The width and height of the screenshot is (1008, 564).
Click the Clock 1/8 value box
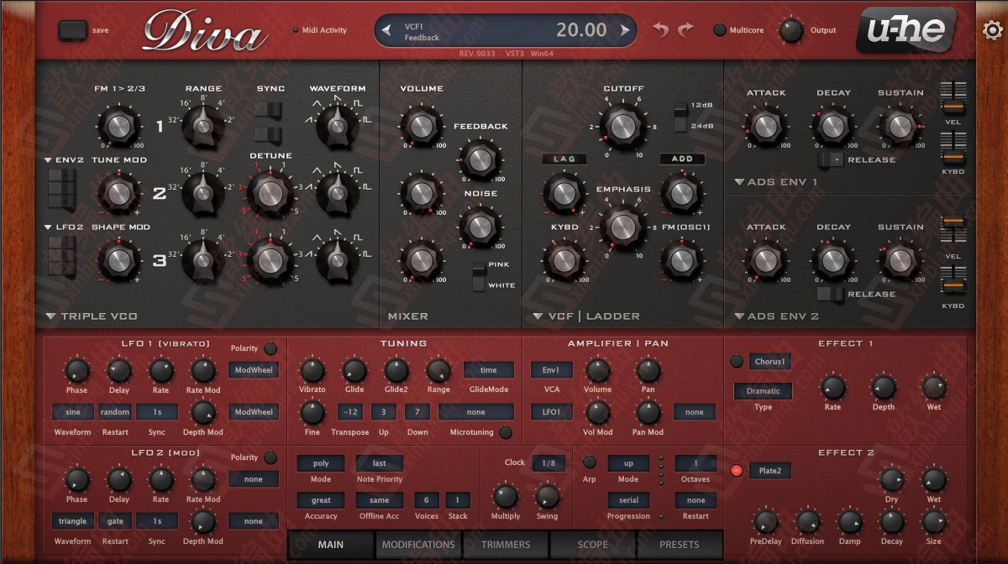tap(549, 462)
